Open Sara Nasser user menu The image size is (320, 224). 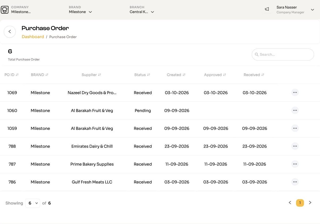click(295, 10)
